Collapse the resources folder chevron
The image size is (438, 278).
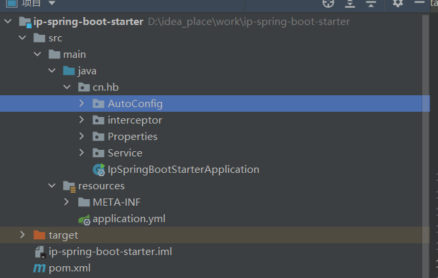coord(52,185)
